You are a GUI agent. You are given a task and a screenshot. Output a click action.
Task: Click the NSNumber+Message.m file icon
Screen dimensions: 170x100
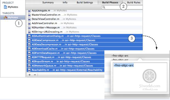(29, 28)
